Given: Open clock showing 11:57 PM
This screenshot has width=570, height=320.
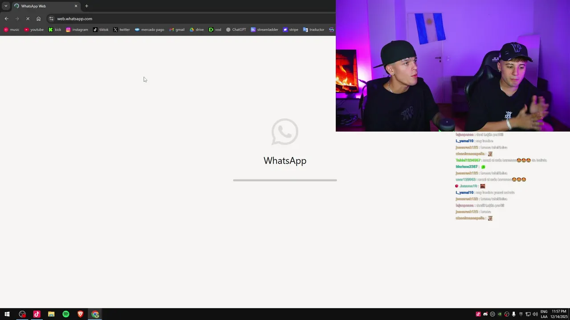Looking at the screenshot, I should tap(559, 314).
